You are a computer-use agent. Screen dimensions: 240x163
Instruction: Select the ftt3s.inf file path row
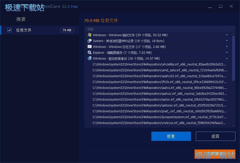[x=159, y=82]
